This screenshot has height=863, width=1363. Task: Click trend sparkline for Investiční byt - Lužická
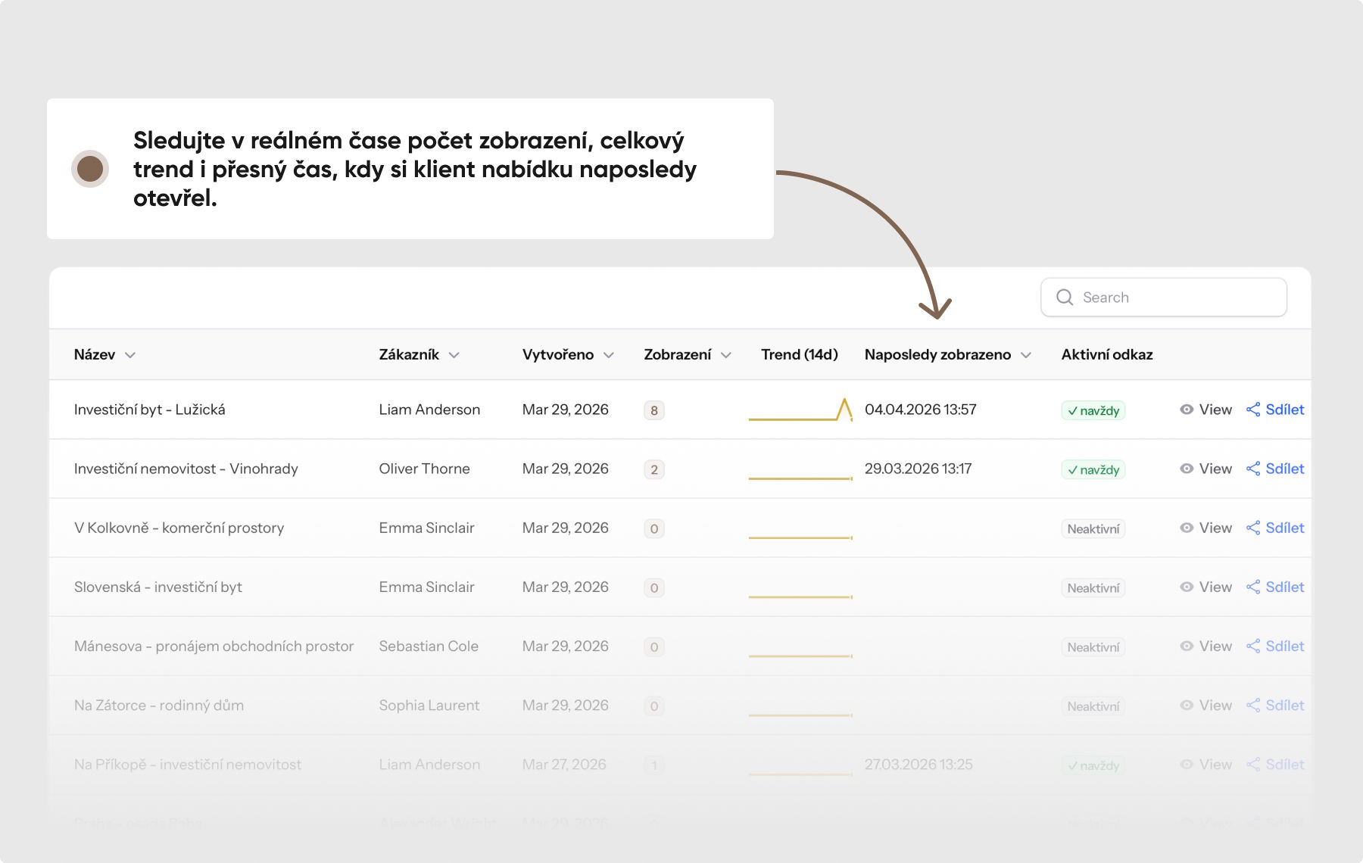(800, 410)
